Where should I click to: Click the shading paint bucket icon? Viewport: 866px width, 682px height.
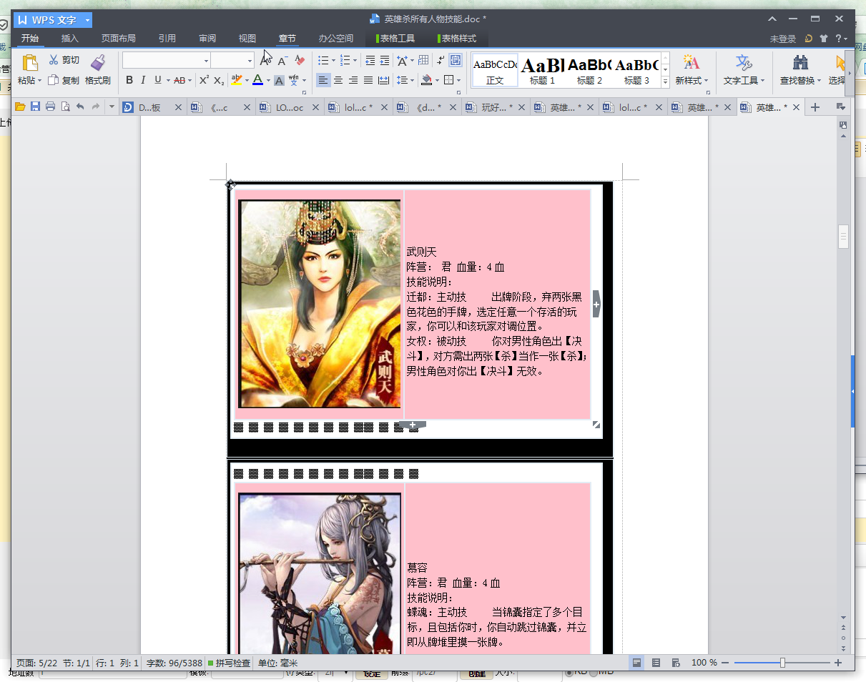point(426,80)
